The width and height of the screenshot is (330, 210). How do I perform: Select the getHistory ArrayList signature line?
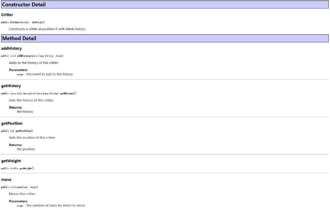(39, 94)
